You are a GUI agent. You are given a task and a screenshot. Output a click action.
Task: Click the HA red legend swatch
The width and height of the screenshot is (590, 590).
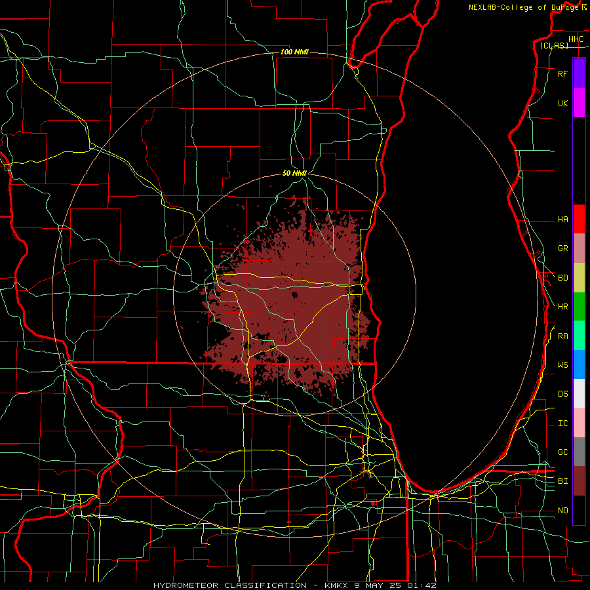pyautogui.click(x=579, y=219)
